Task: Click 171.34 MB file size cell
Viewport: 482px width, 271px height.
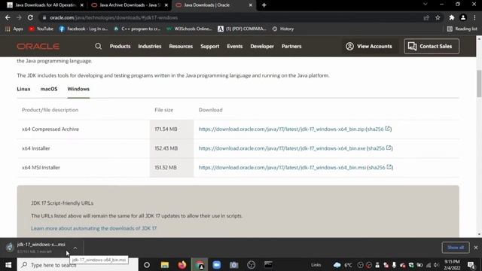Action: tap(172, 129)
